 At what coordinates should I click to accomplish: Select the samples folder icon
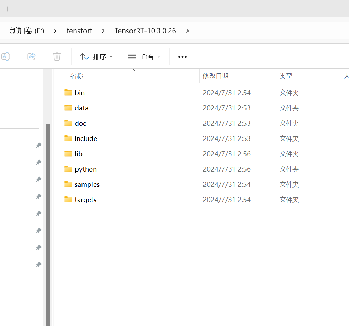click(68, 184)
